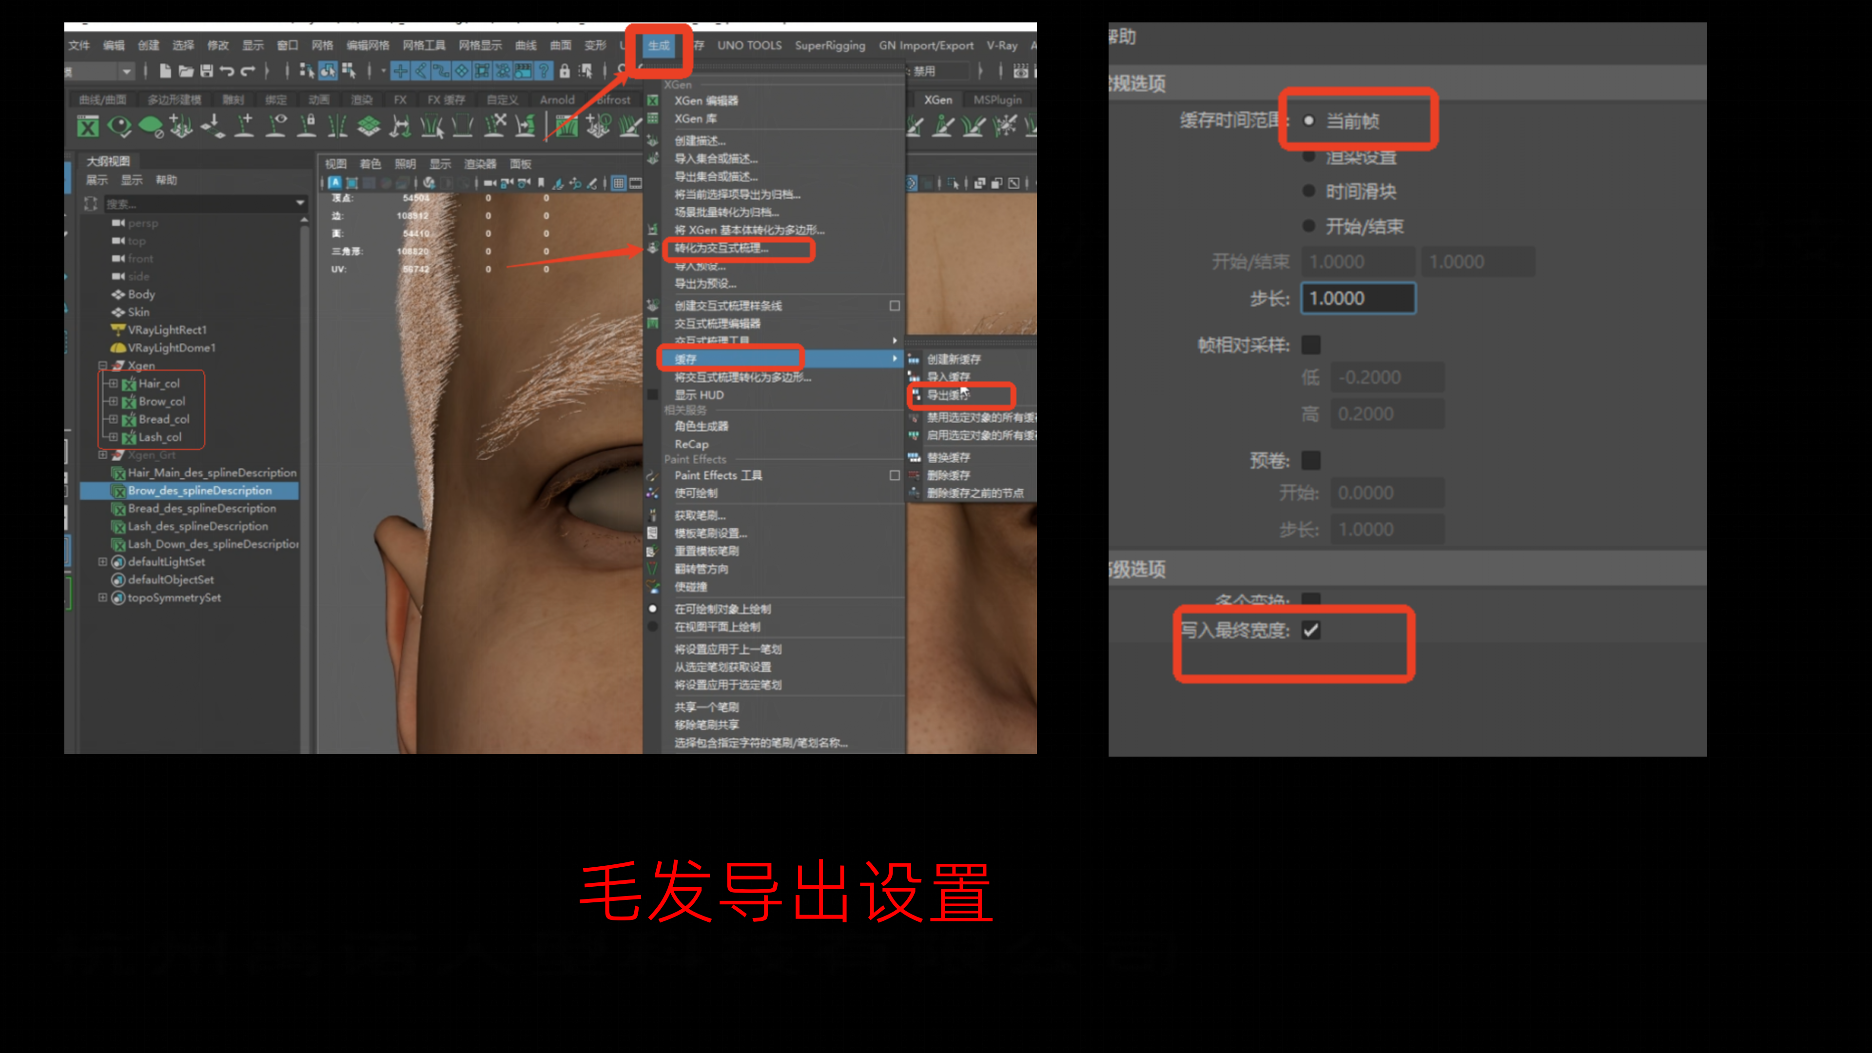Click the Redo arrow icon

click(248, 71)
